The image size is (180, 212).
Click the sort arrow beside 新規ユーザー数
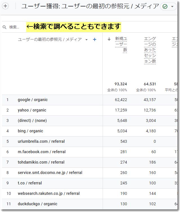[x=109, y=39]
